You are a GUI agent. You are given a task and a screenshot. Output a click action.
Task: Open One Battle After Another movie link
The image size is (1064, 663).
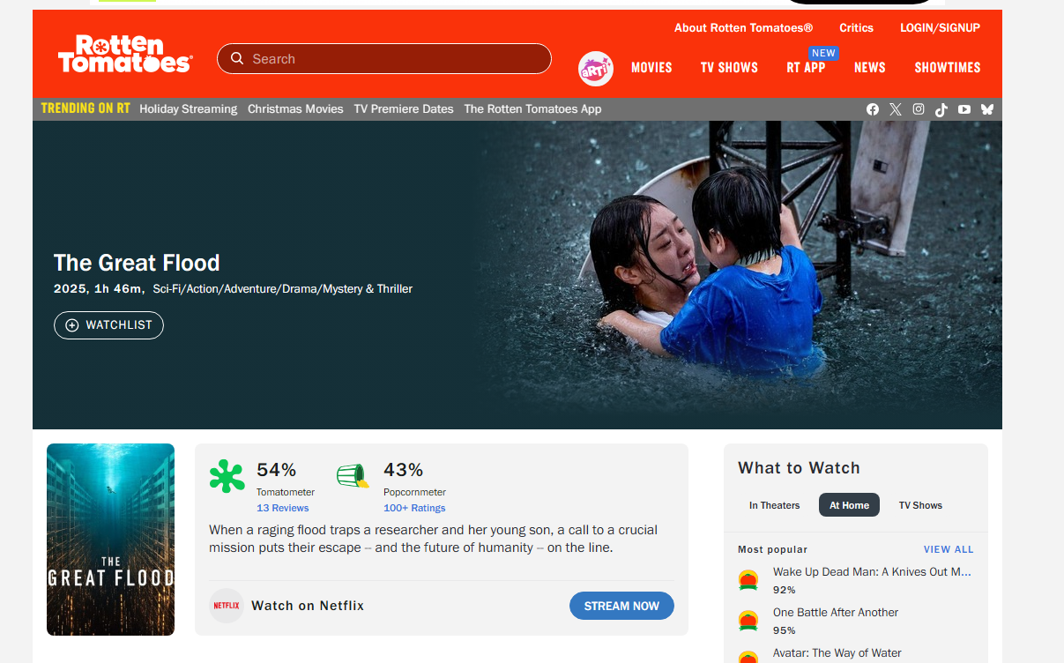pyautogui.click(x=836, y=613)
